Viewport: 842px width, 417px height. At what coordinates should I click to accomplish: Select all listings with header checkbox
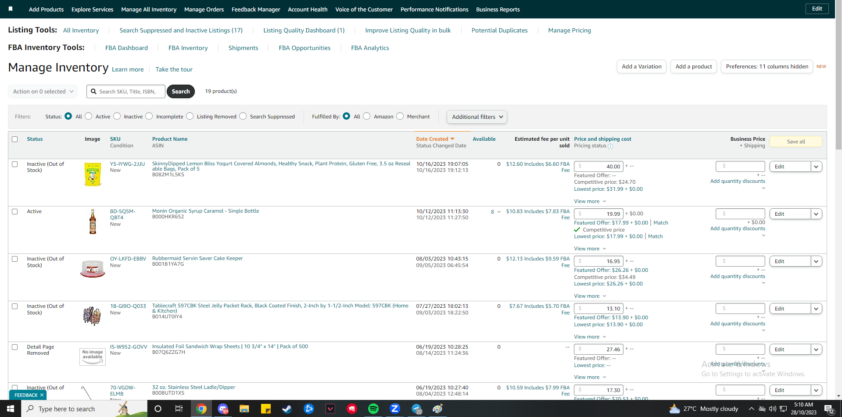[x=15, y=139]
